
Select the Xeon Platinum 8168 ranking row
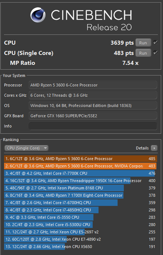pyautogui.click(x=81, y=188)
